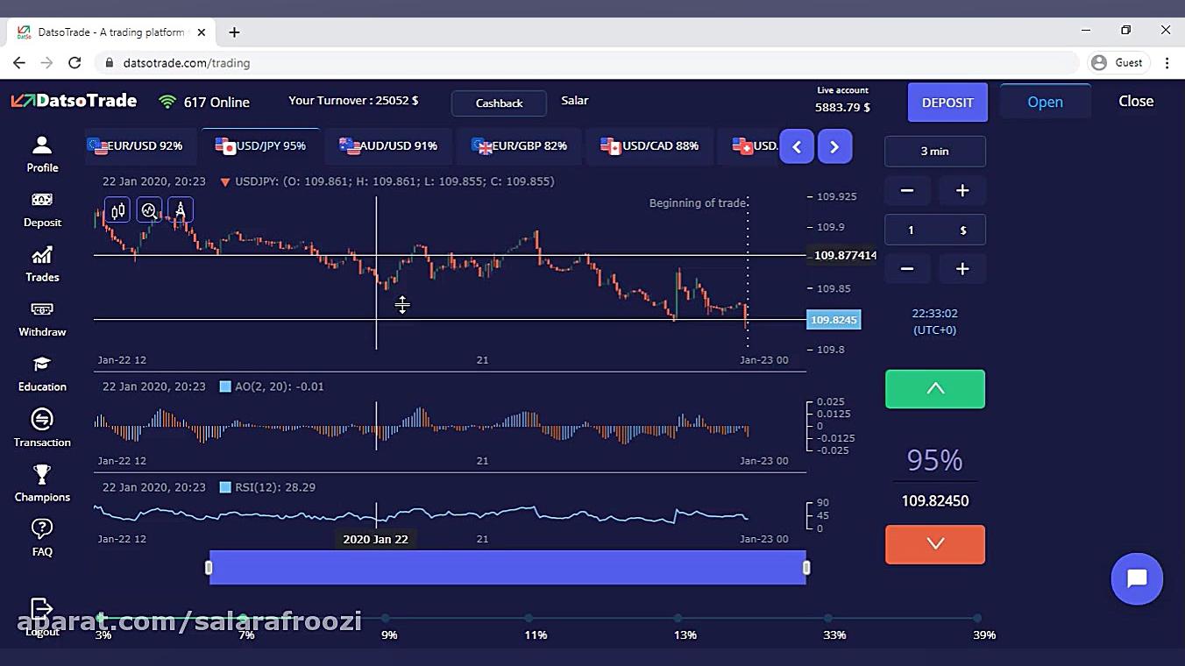Place a down trade with red arrow button
The width and height of the screenshot is (1185, 666).
[935, 544]
